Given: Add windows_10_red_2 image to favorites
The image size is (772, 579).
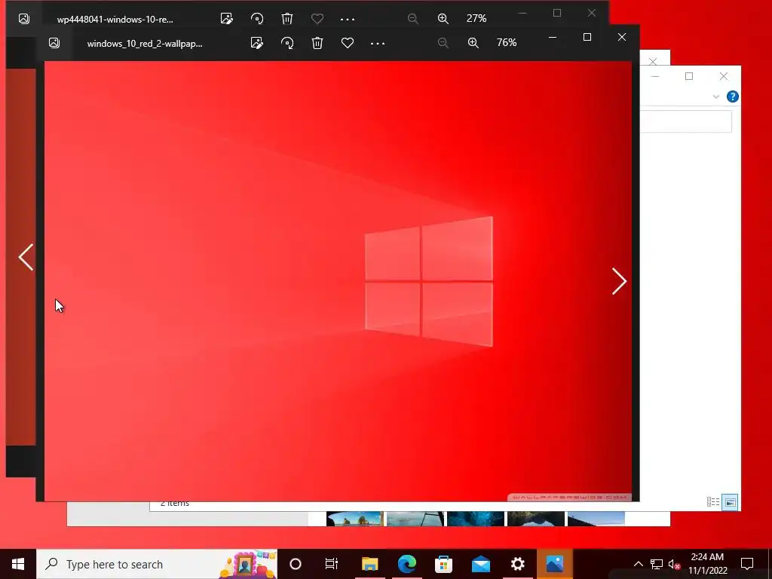Looking at the screenshot, I should point(348,43).
